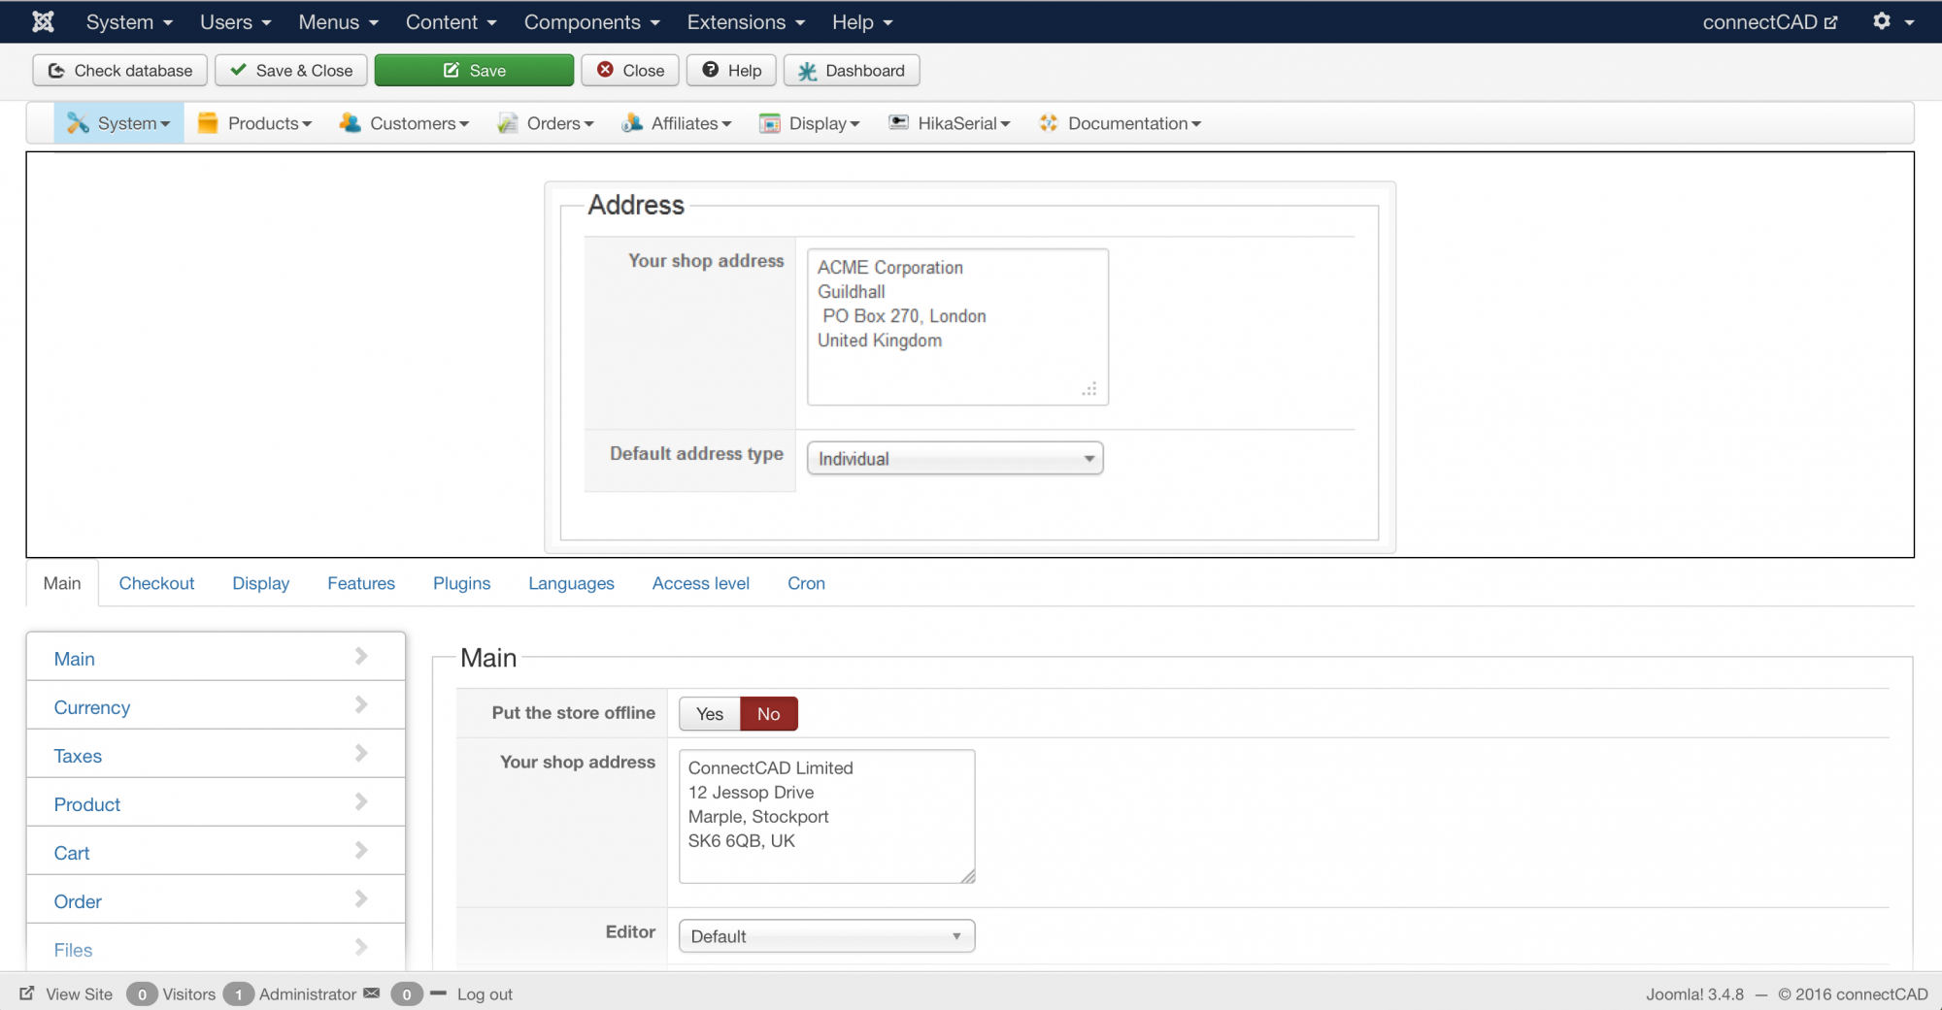
Task: Open the Components menu
Action: [x=592, y=21]
